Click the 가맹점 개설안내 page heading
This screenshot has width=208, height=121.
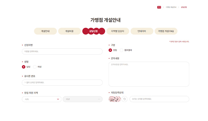click(106, 20)
